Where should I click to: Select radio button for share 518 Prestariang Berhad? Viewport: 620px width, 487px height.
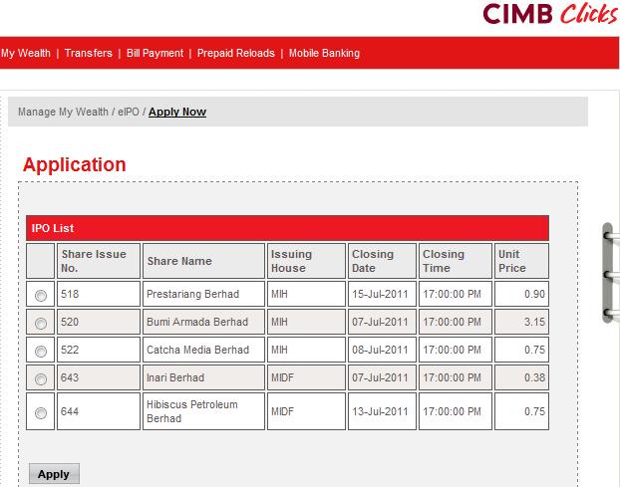[x=41, y=296]
